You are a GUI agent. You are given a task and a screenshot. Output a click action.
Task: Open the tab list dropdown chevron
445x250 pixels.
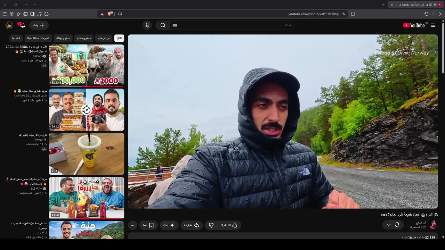tap(35, 5)
